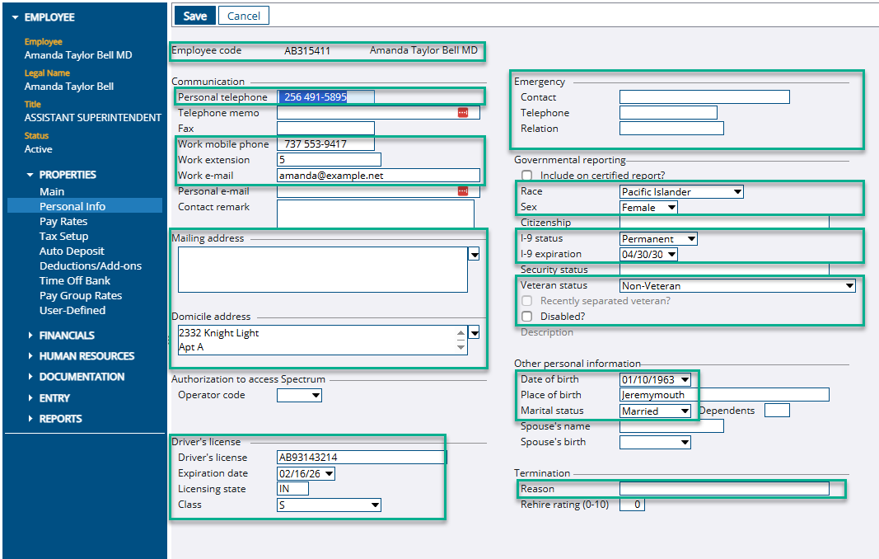Open Domicile address dropdown arrow

coord(475,333)
